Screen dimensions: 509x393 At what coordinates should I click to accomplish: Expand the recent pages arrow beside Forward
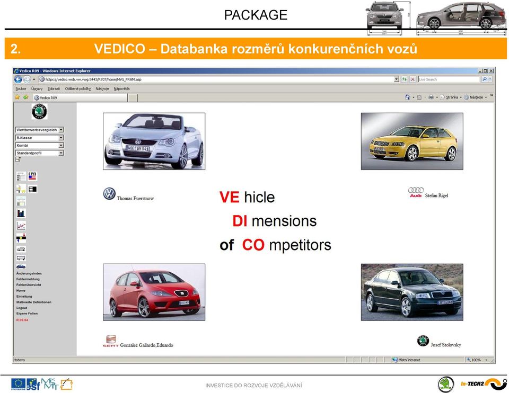(x=34, y=79)
